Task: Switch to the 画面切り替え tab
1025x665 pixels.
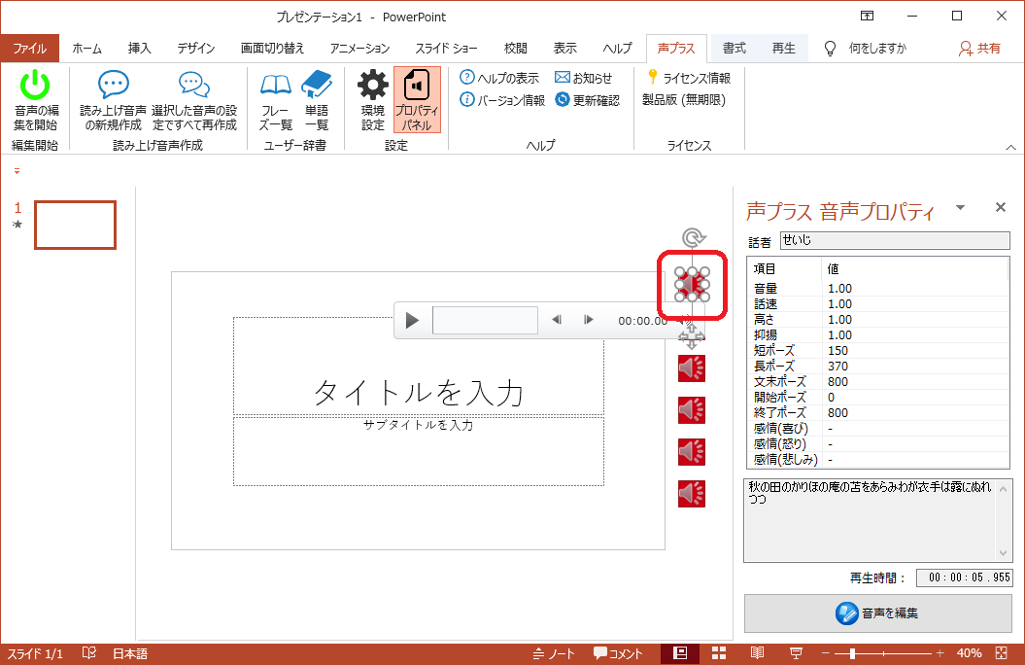Action: pyautogui.click(x=272, y=49)
